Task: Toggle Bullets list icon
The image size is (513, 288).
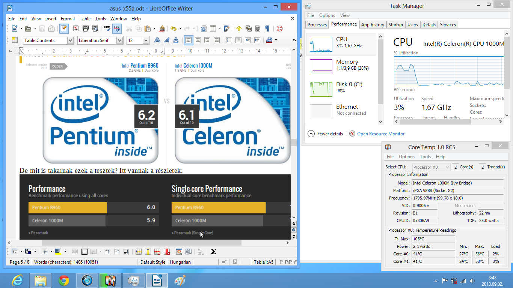Action: [238, 40]
